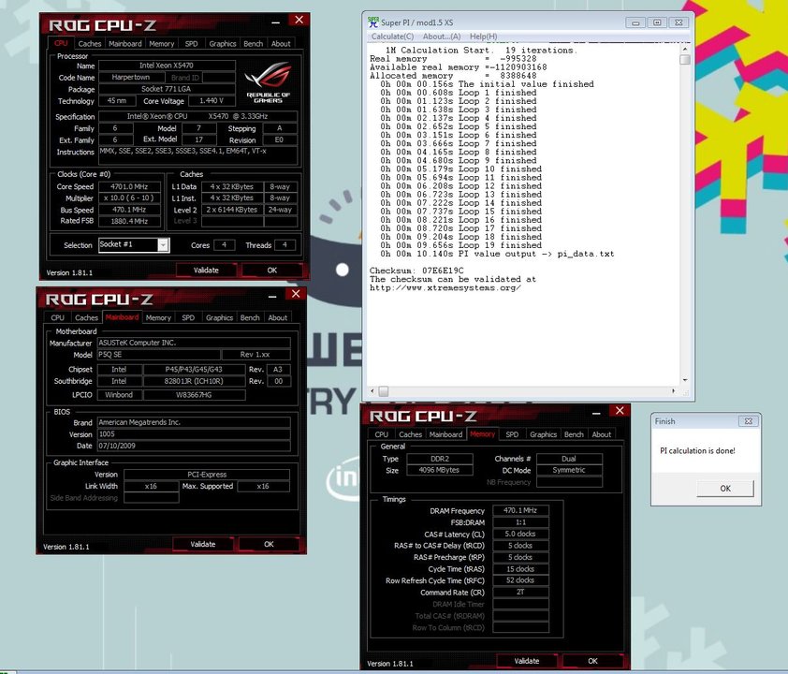Open Help(H) menu in Super PI
This screenshot has width=788, height=674.
(x=484, y=37)
